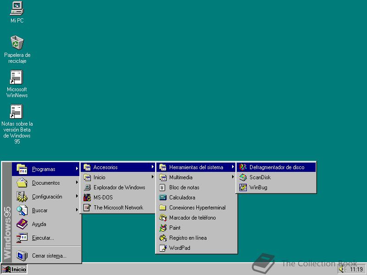Expand the Buscar submenu arrow

pos(77,210)
